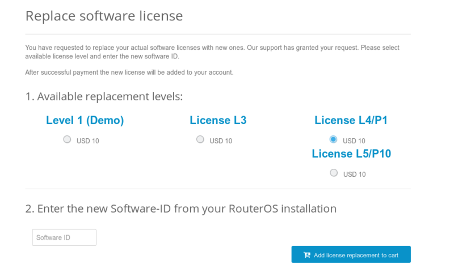Click the USD 10 label under Level 1 (Demo)

[88, 141]
